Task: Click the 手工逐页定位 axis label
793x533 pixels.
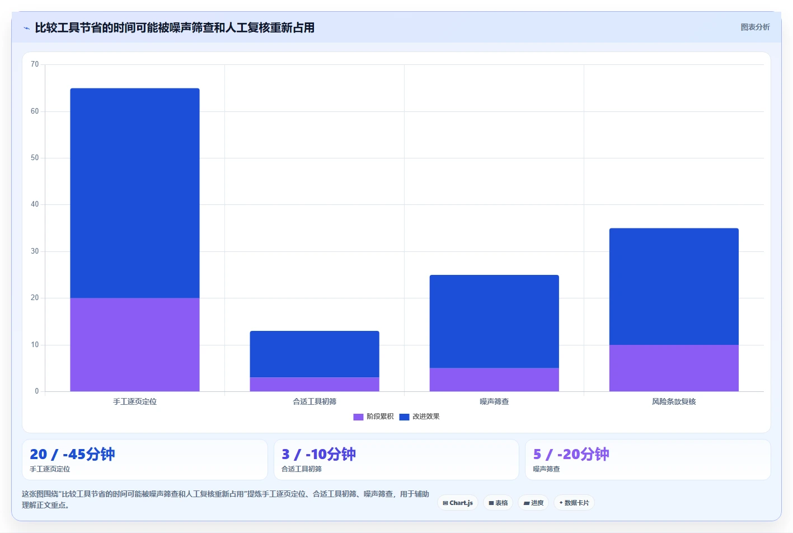Action: coord(135,401)
